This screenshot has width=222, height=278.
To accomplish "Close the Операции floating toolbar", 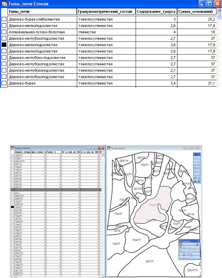I will [198, 241].
